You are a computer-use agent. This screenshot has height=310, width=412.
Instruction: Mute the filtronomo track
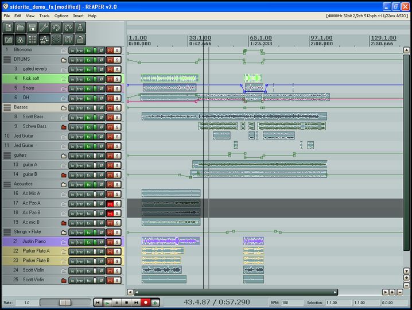(x=110, y=51)
